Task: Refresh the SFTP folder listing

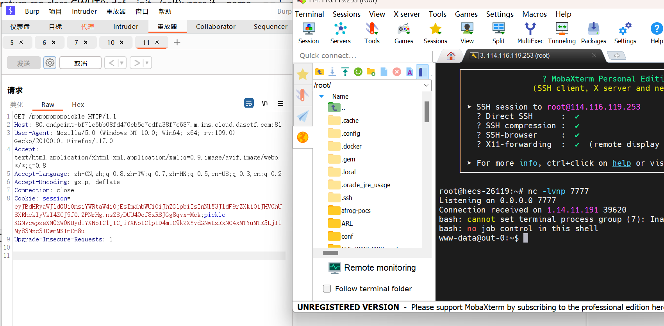Action: [358, 72]
